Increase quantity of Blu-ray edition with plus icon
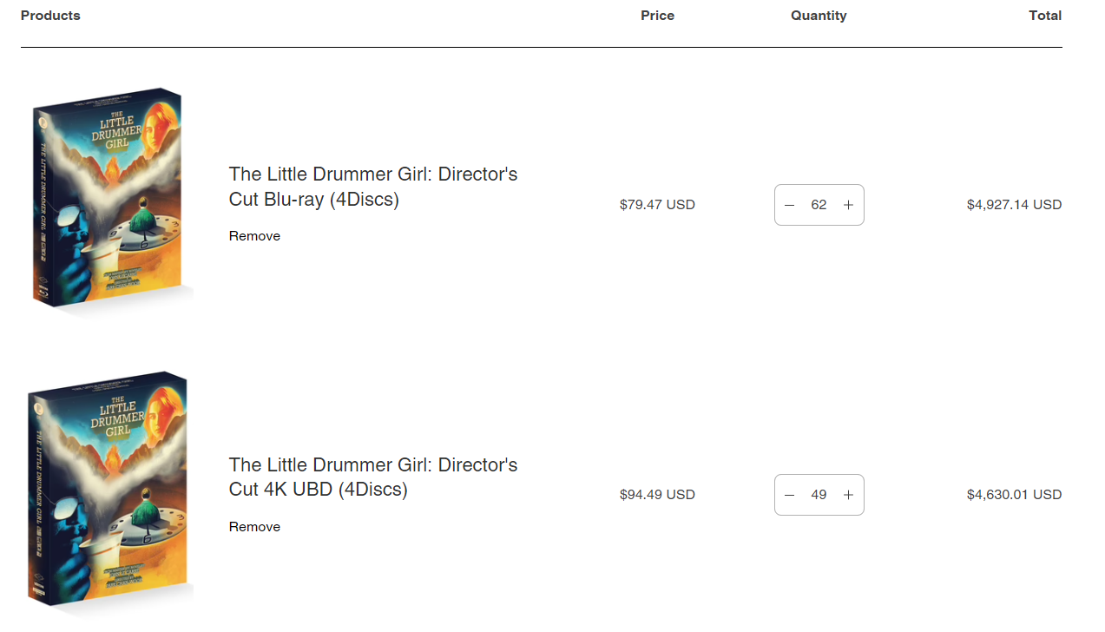The height and width of the screenshot is (632, 1105). click(x=848, y=205)
